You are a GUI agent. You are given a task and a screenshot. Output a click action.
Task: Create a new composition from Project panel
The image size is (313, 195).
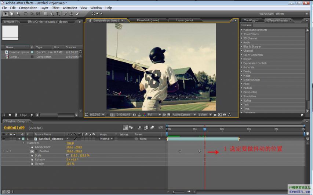coord(16,115)
